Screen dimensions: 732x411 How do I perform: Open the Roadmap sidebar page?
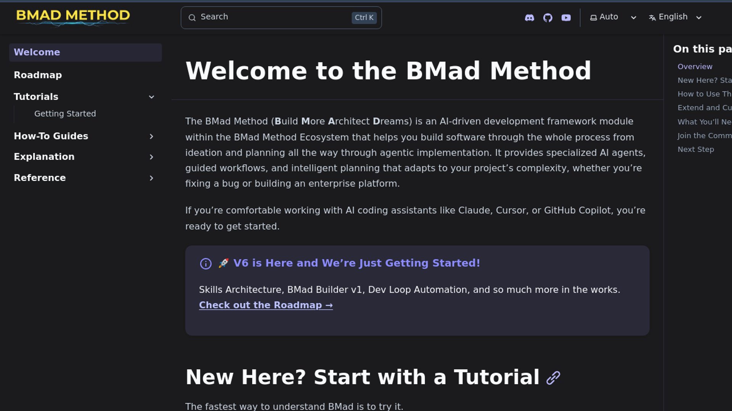[38, 75]
